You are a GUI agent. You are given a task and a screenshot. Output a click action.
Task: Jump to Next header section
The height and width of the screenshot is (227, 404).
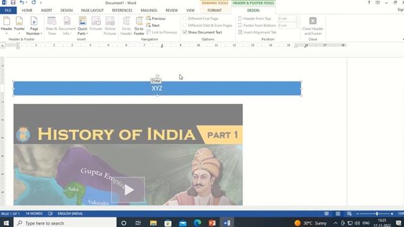(153, 25)
